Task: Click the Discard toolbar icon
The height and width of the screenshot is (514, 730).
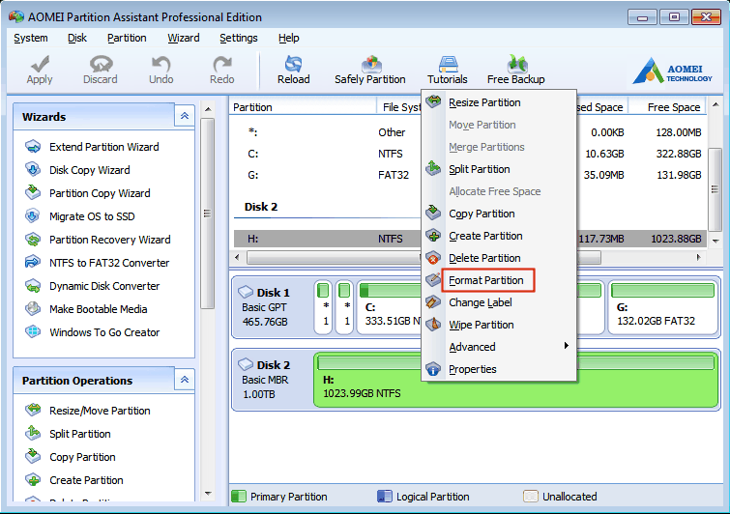Action: [x=101, y=64]
